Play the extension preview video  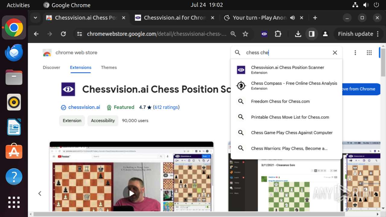pyautogui.click(x=131, y=193)
